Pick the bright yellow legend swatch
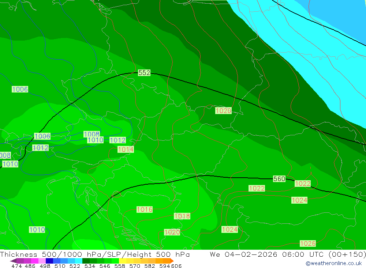The height and width of the screenshot is (268, 366). (x=123, y=261)
